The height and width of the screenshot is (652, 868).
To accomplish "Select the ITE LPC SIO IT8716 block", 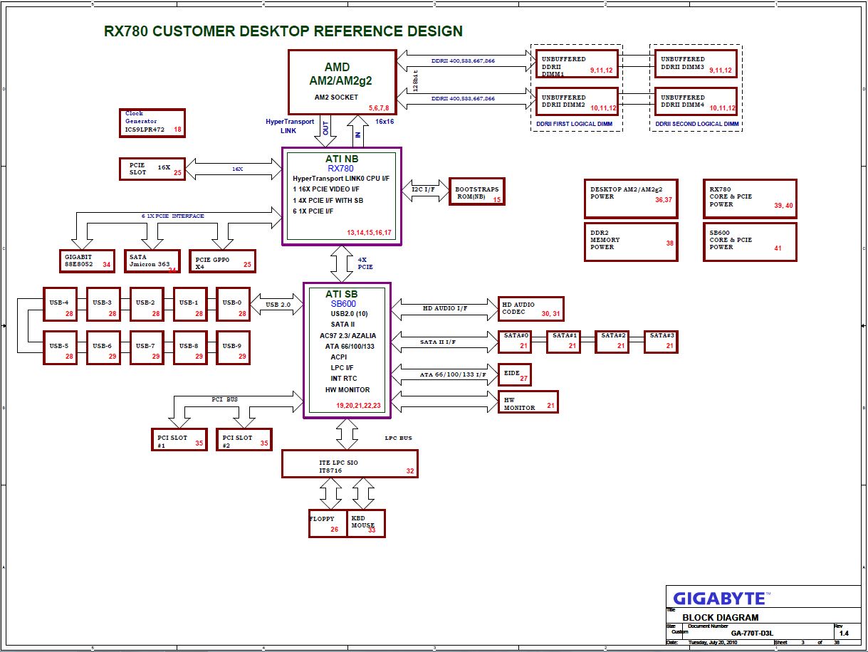I will (x=350, y=463).
